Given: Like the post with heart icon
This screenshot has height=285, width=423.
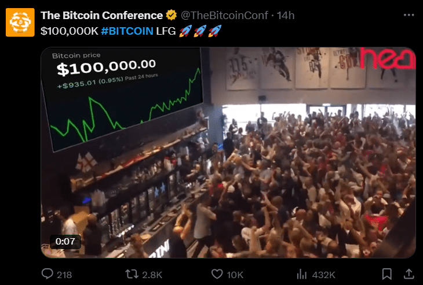Looking at the screenshot, I should (x=217, y=274).
